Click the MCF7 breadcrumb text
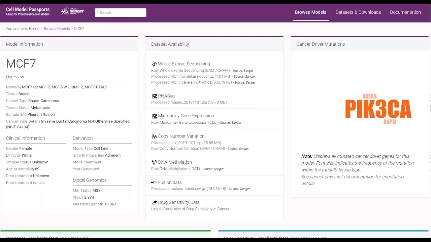 pyautogui.click(x=79, y=29)
